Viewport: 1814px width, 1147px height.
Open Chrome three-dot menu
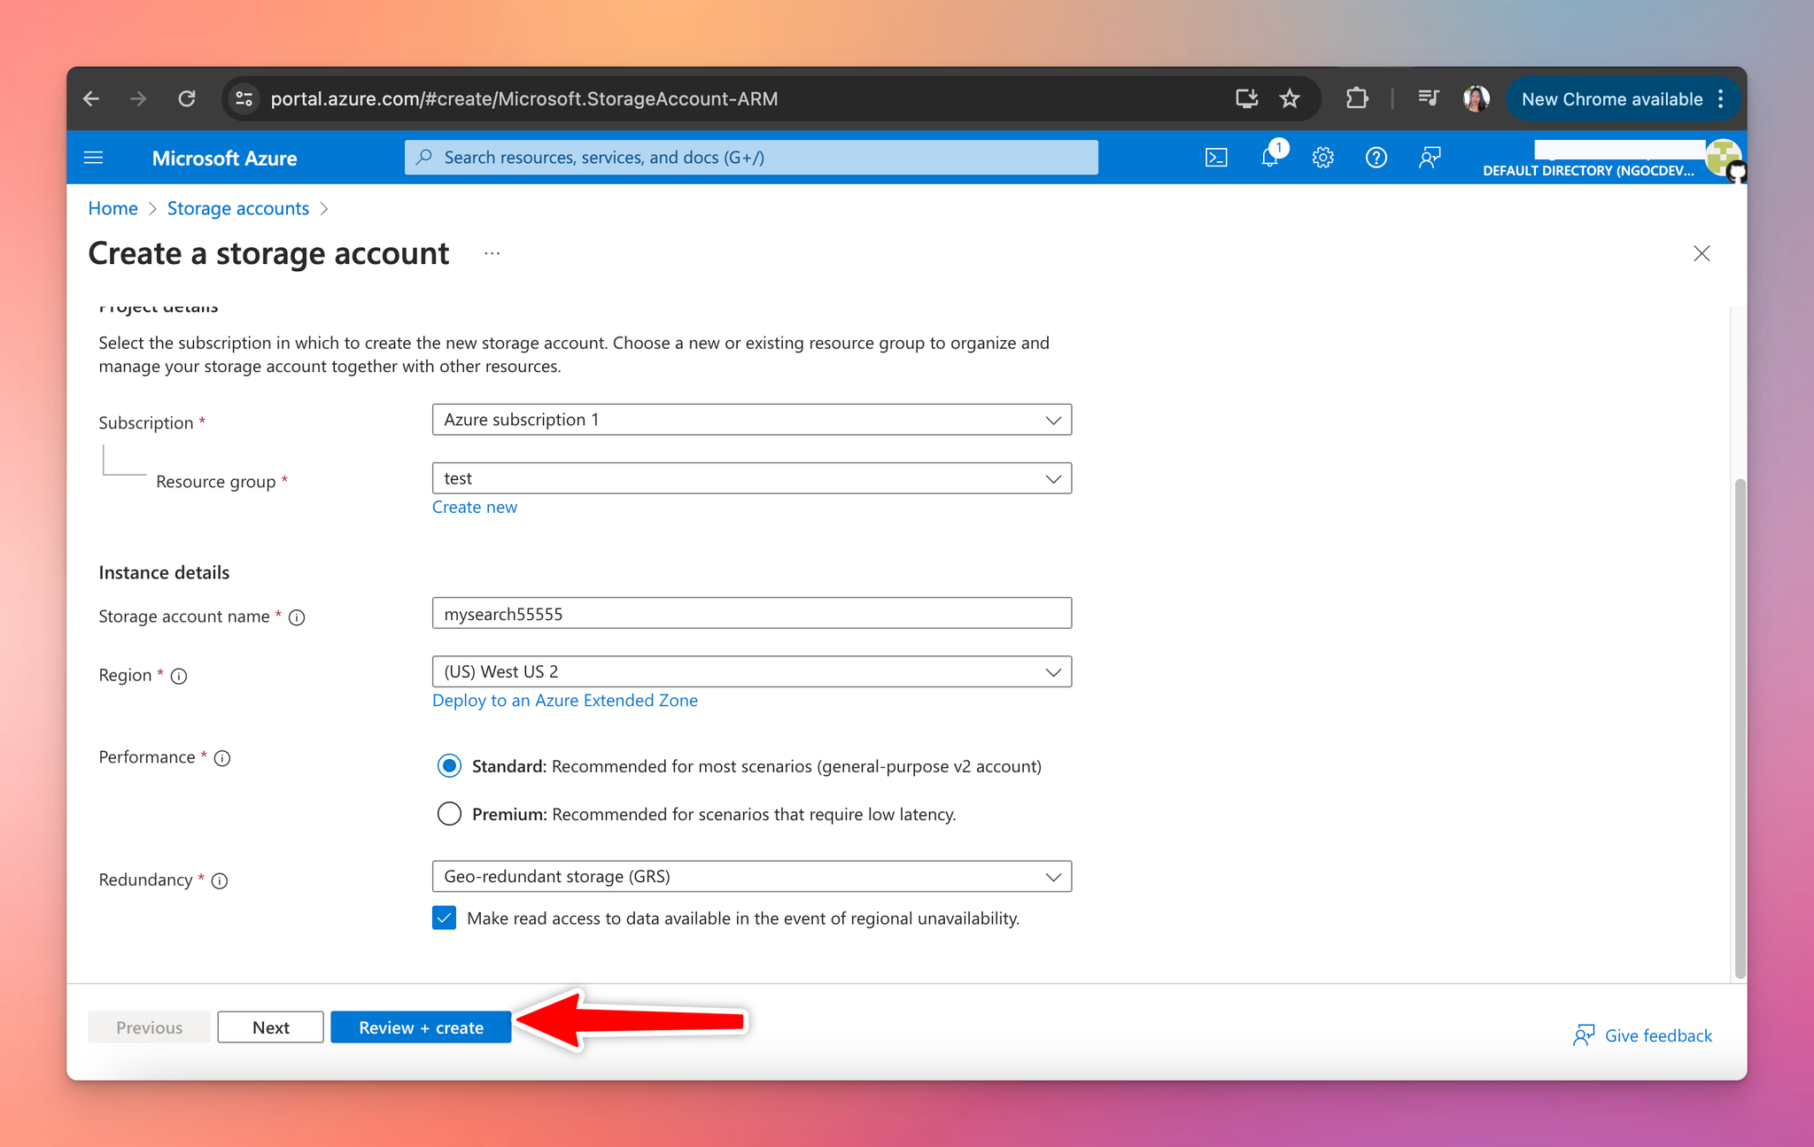click(1721, 99)
